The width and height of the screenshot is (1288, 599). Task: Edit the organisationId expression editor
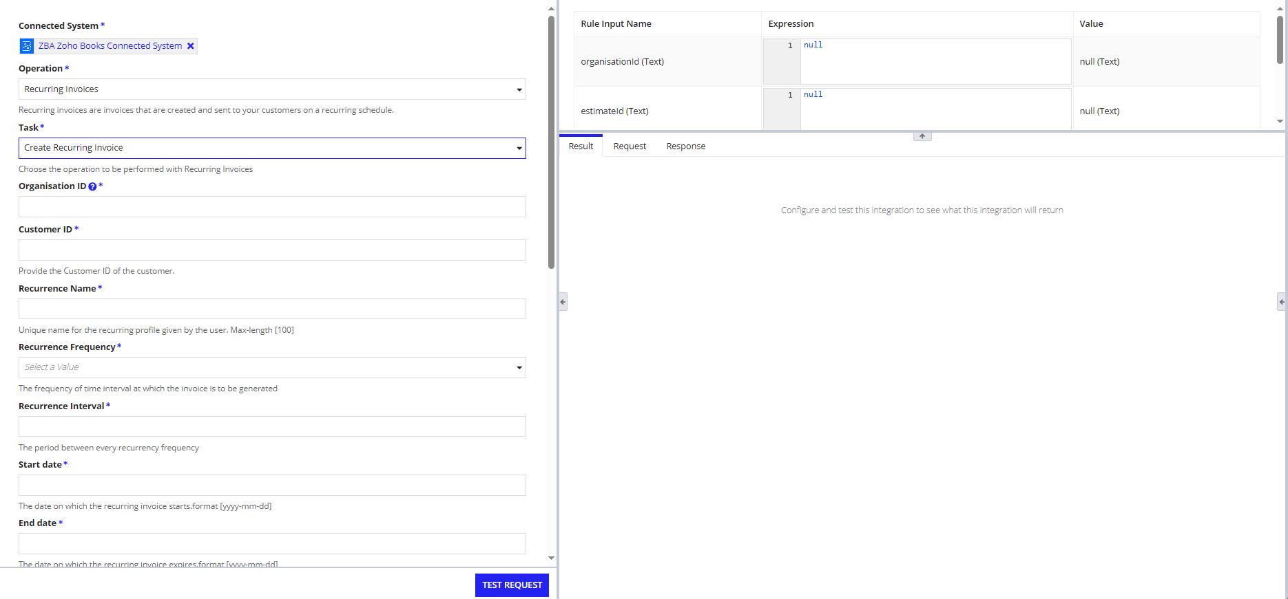coord(917,61)
